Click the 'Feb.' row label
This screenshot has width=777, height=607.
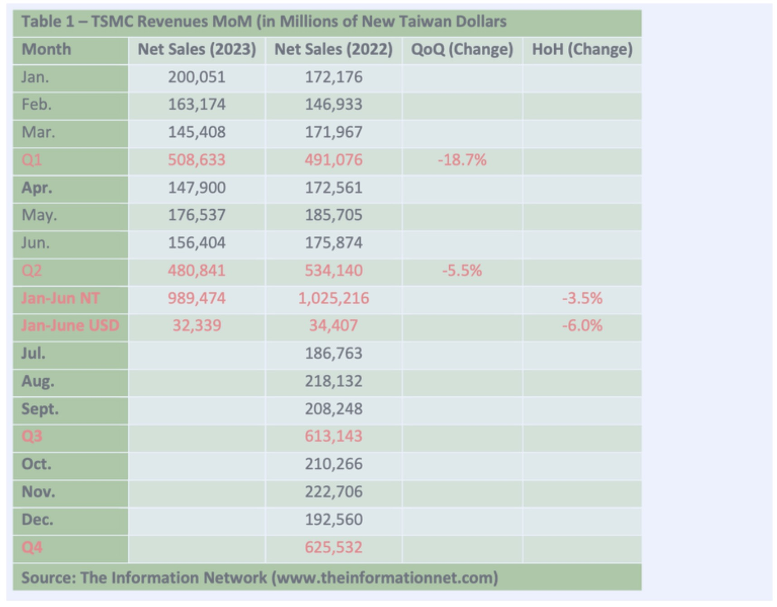point(37,104)
